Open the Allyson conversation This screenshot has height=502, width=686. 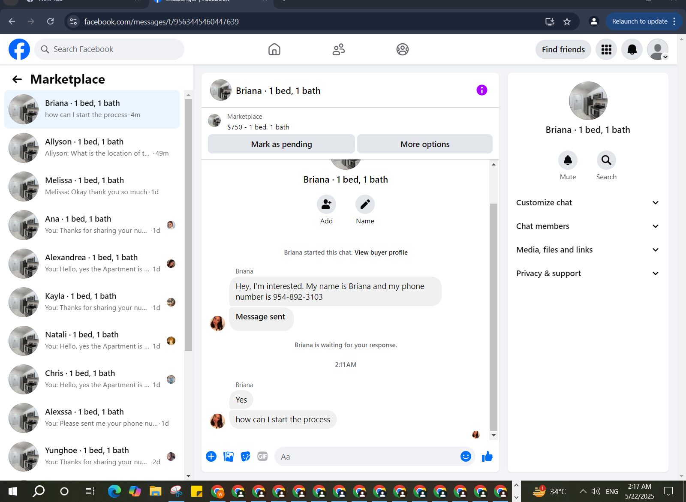(x=92, y=148)
